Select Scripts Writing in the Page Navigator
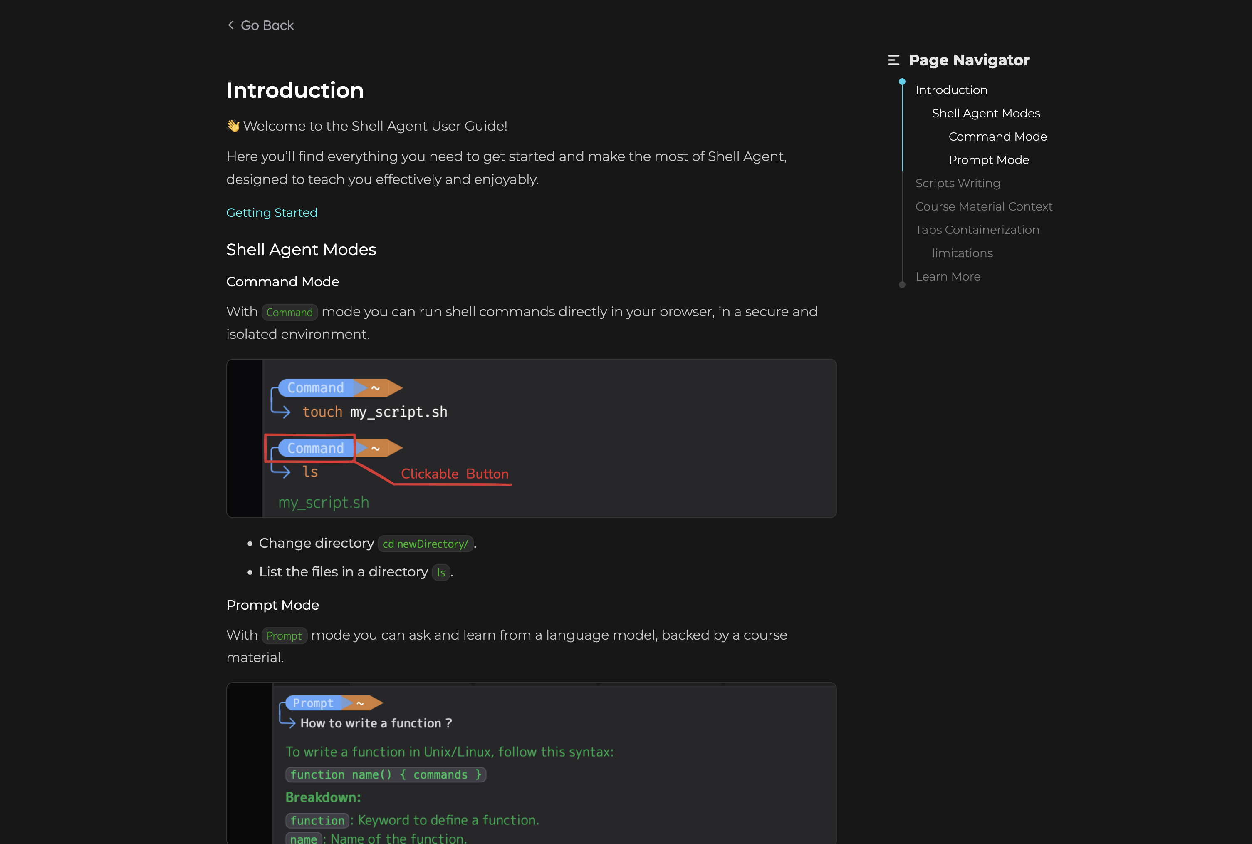This screenshot has height=844, width=1252. pyautogui.click(x=957, y=183)
